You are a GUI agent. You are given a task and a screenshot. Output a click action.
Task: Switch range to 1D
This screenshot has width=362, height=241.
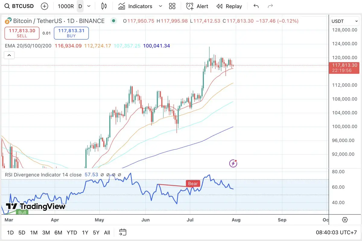(10, 233)
